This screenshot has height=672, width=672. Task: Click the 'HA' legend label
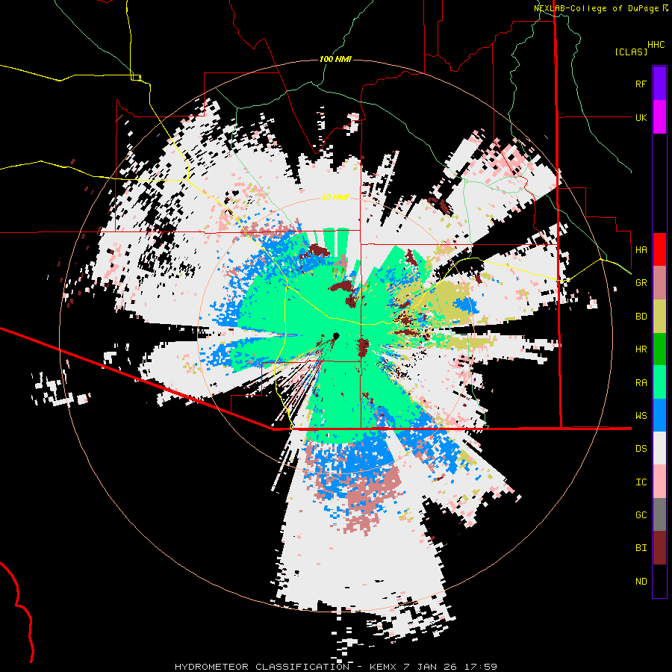tap(641, 249)
